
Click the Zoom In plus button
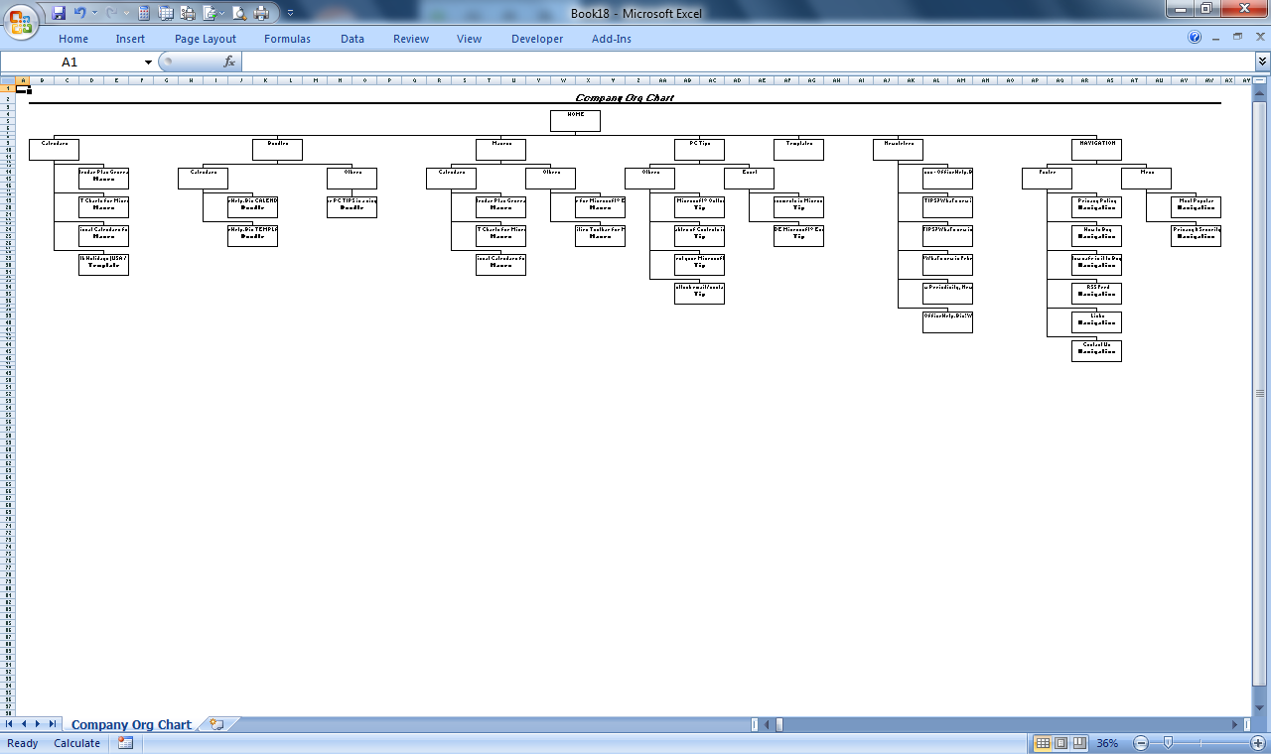[1258, 743]
